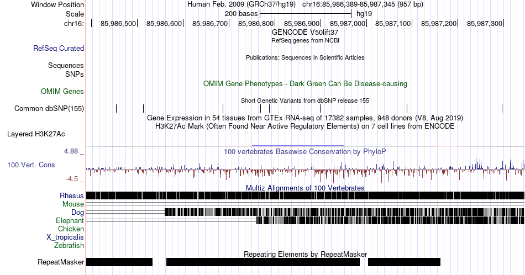Click the OMIM Genes track label
525x275 pixels.
62,91
